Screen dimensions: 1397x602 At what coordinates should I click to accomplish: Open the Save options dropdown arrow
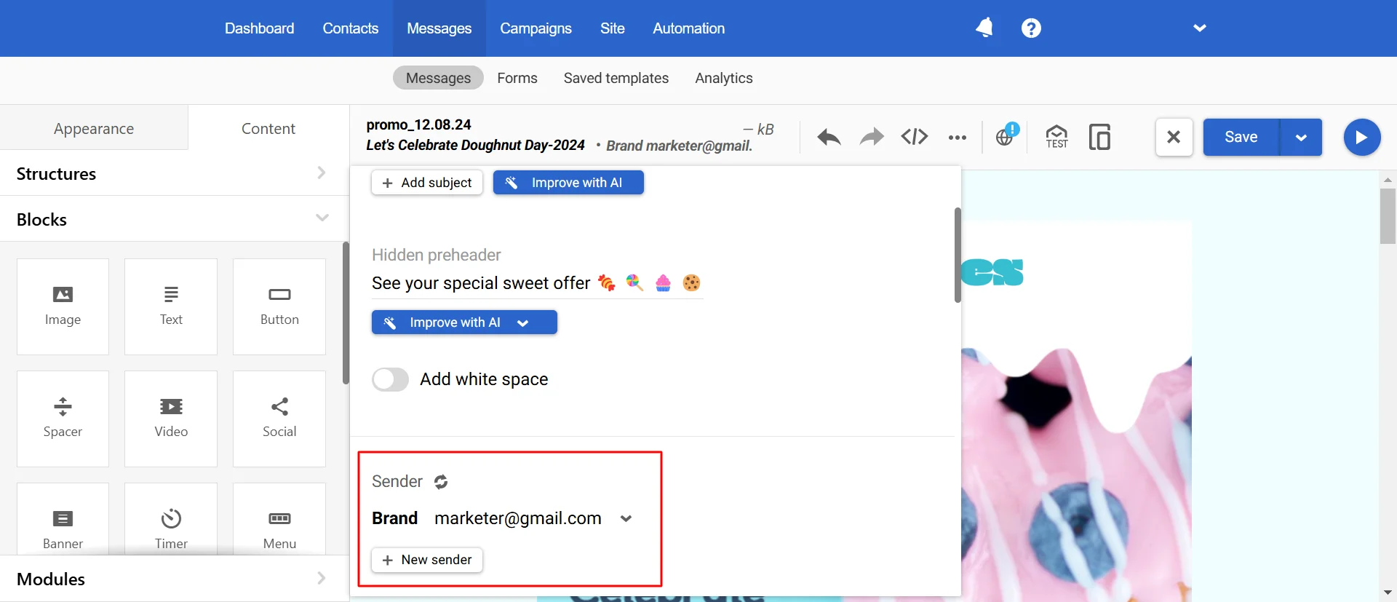(x=1301, y=137)
